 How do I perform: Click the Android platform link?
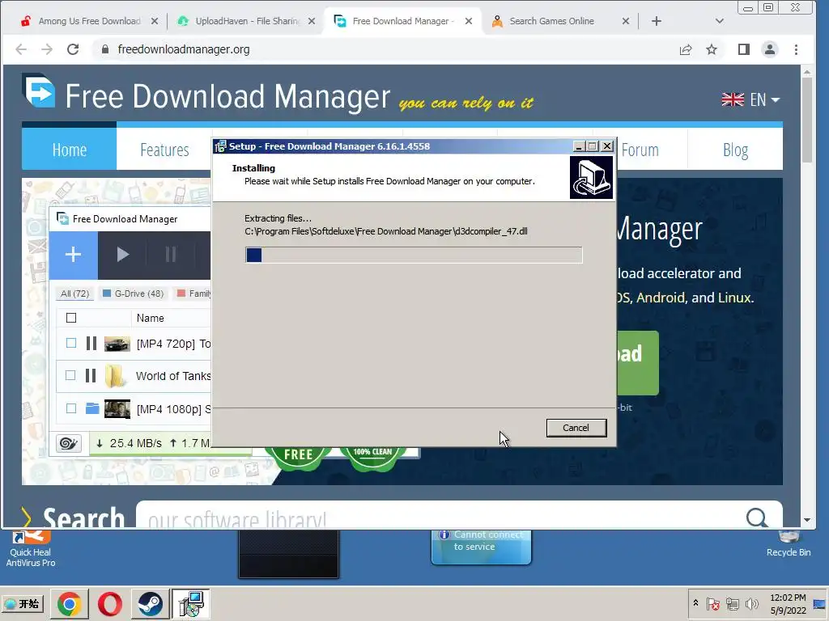pos(661,298)
